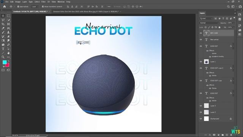Open the layer filter Kind dropdown
The height and width of the screenshot is (137, 243).
click(x=206, y=19)
